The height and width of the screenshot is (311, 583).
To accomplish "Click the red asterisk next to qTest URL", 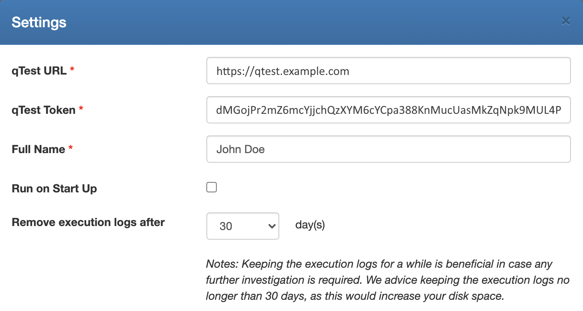I will coord(72,70).
